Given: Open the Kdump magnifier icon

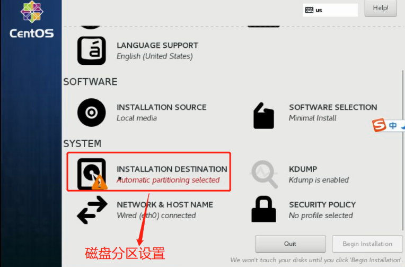Looking at the screenshot, I should (264, 174).
